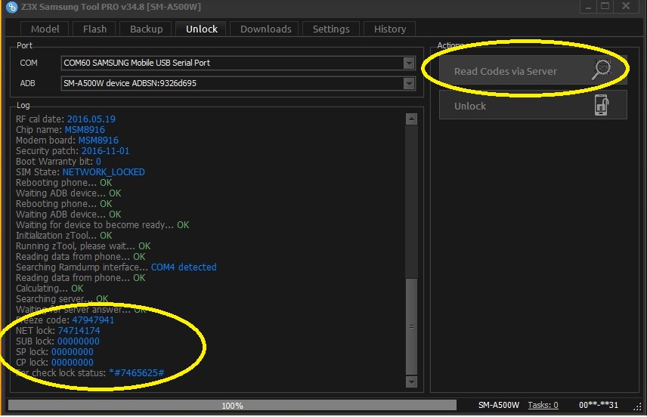The height and width of the screenshot is (417, 647).
Task: Select the Unlock tab
Action: tap(201, 29)
